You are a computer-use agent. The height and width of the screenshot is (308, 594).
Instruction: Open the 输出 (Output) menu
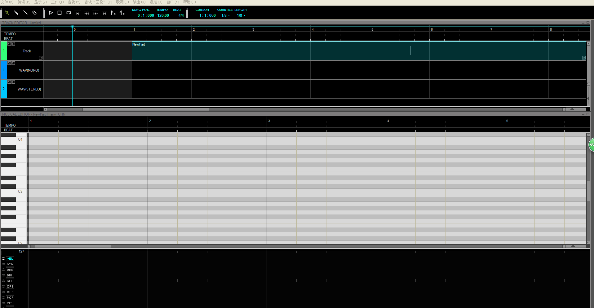pyautogui.click(x=139, y=2)
